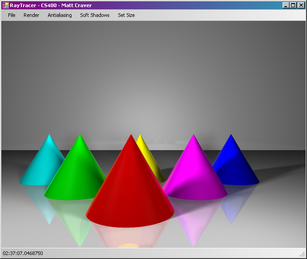Click the render time in the status bar
The height and width of the screenshot is (259, 307).
point(23,253)
